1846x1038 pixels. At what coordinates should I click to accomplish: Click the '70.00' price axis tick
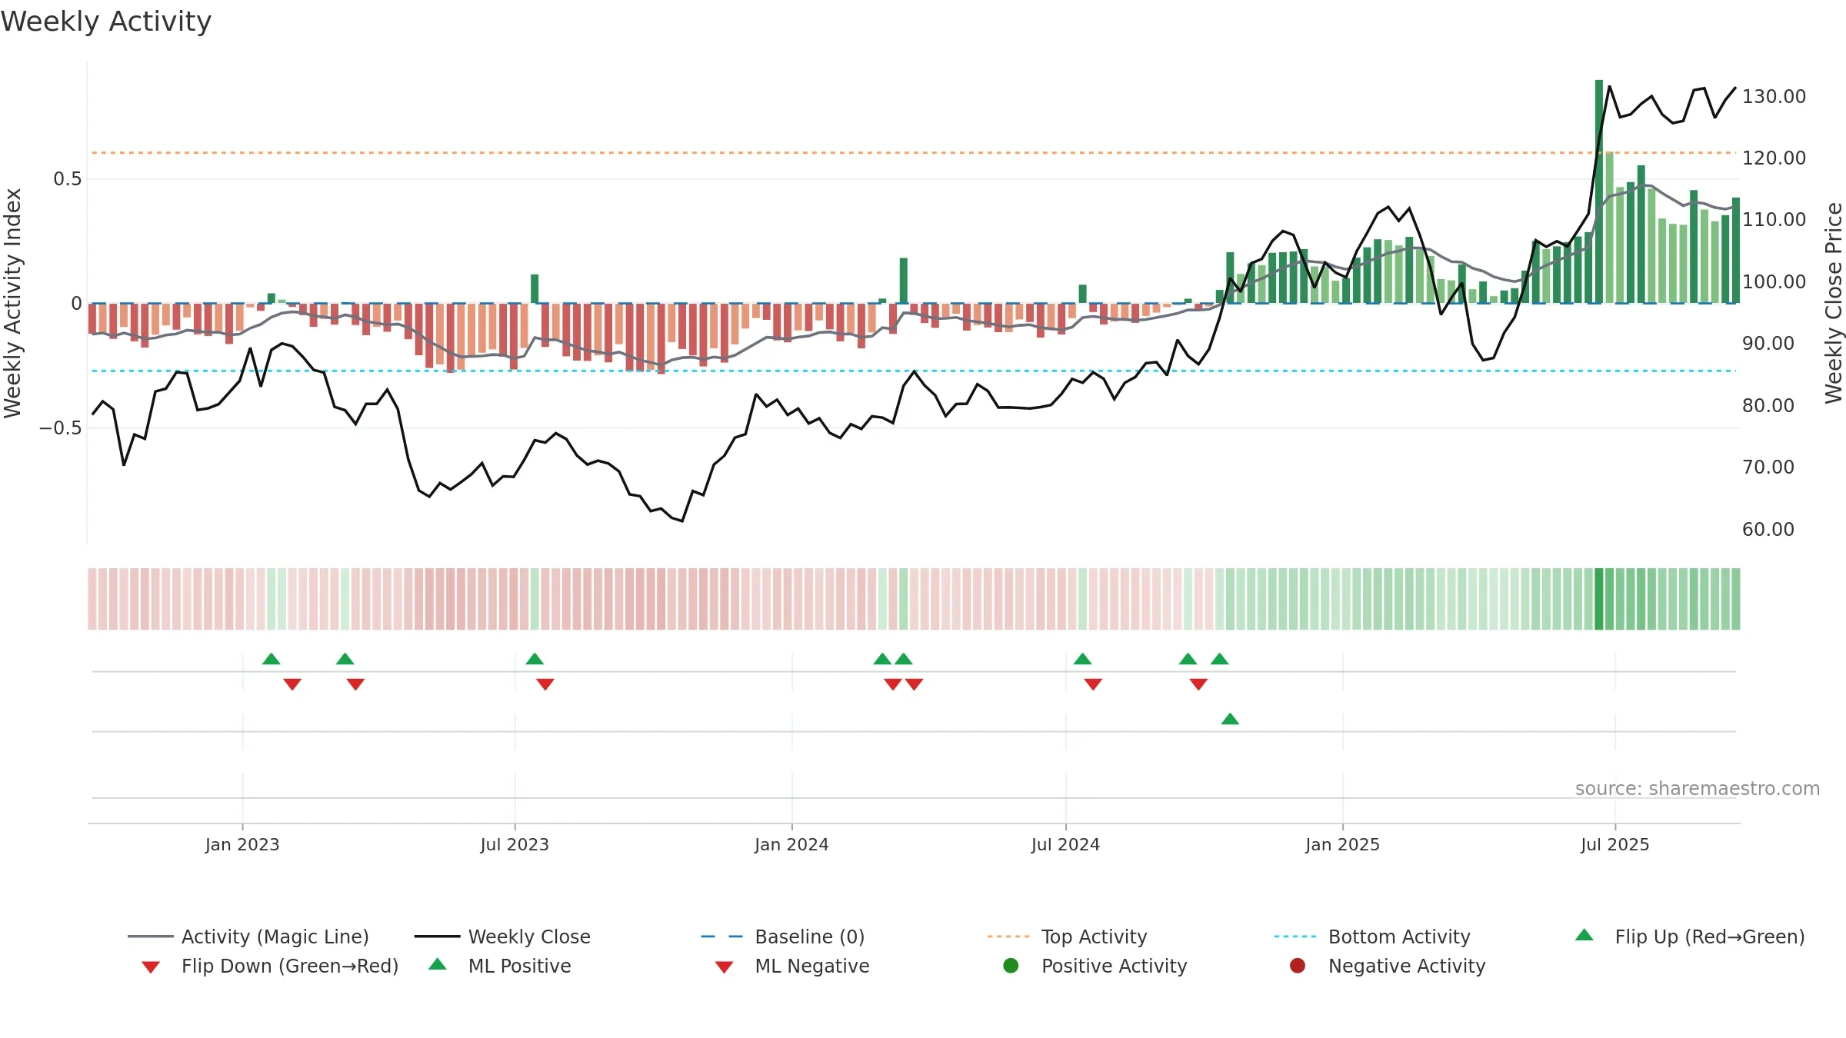tap(1768, 467)
